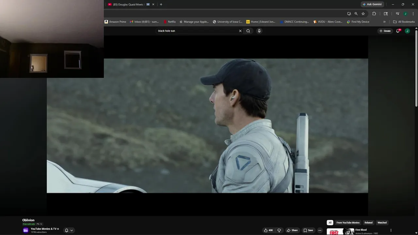Expand the notification preference dropdown by the bell
The image size is (418, 235).
(x=72, y=230)
